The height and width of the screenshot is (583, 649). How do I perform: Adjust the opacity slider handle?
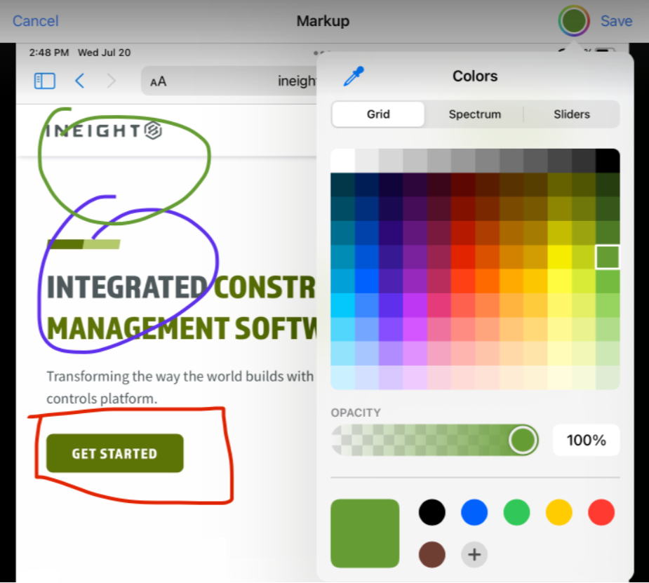[x=523, y=439]
